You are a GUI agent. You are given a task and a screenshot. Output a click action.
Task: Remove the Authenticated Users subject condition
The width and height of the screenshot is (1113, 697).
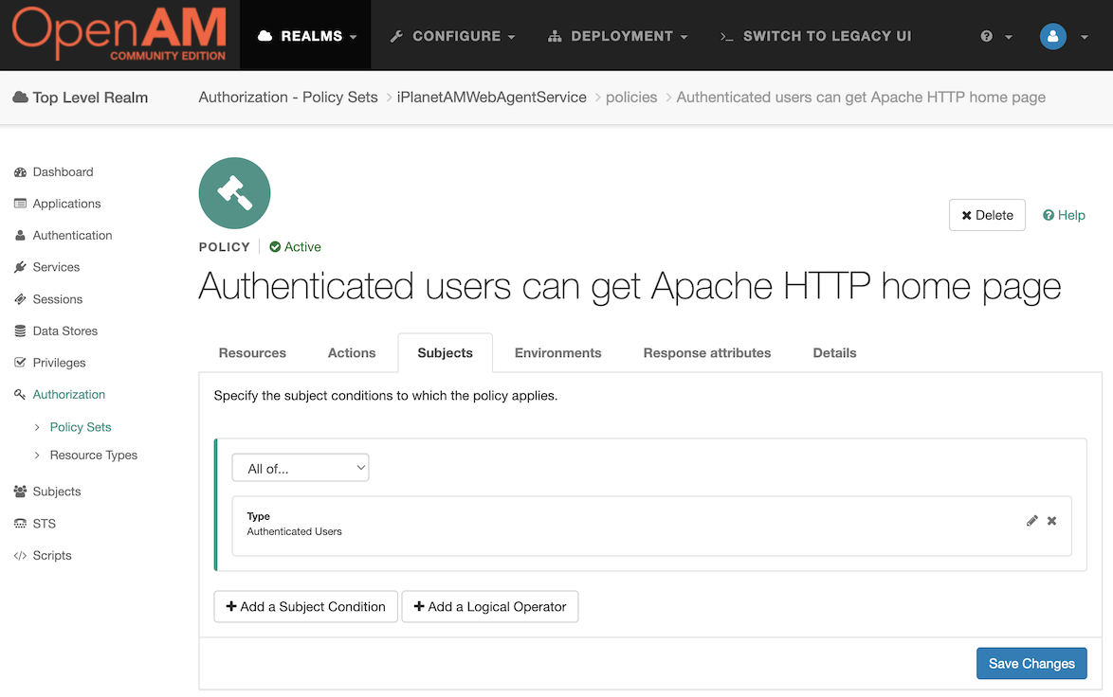pyautogui.click(x=1052, y=521)
